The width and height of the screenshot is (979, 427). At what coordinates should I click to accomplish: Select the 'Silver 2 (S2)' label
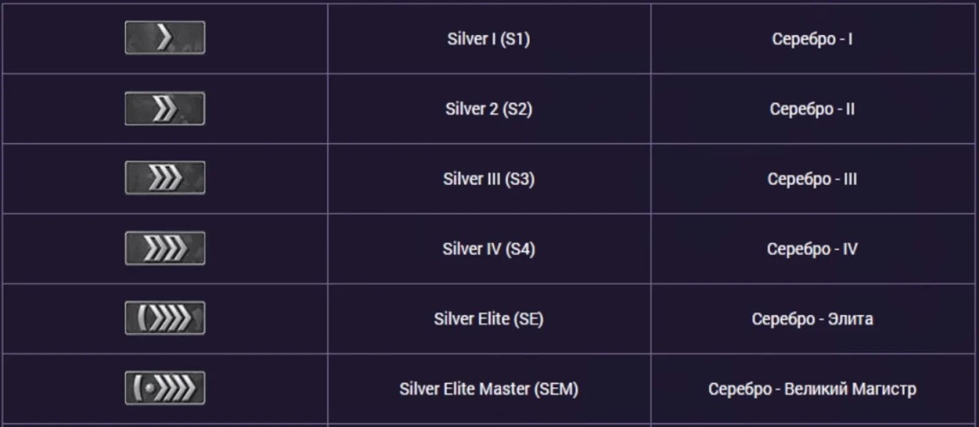(488, 109)
